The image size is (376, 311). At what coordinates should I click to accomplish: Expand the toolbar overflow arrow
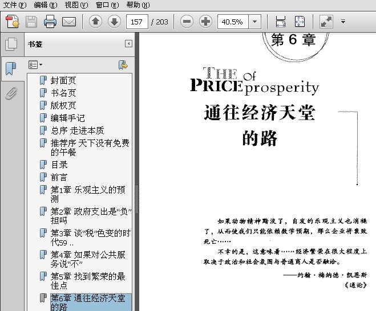coord(343,22)
